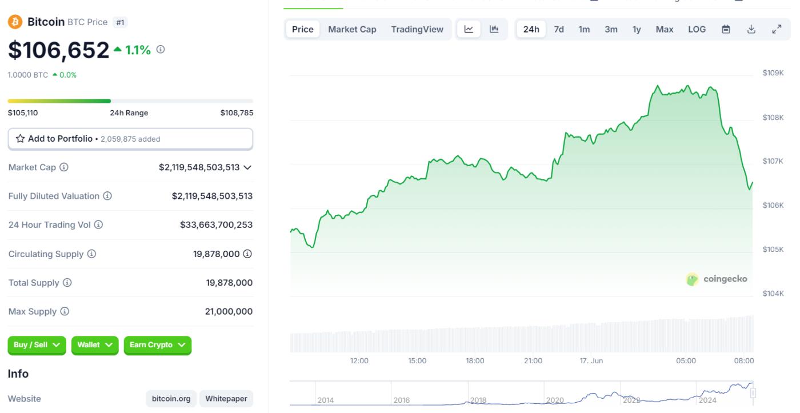The width and height of the screenshot is (800, 413).
Task: Click the line chart view icon
Action: [x=469, y=29]
